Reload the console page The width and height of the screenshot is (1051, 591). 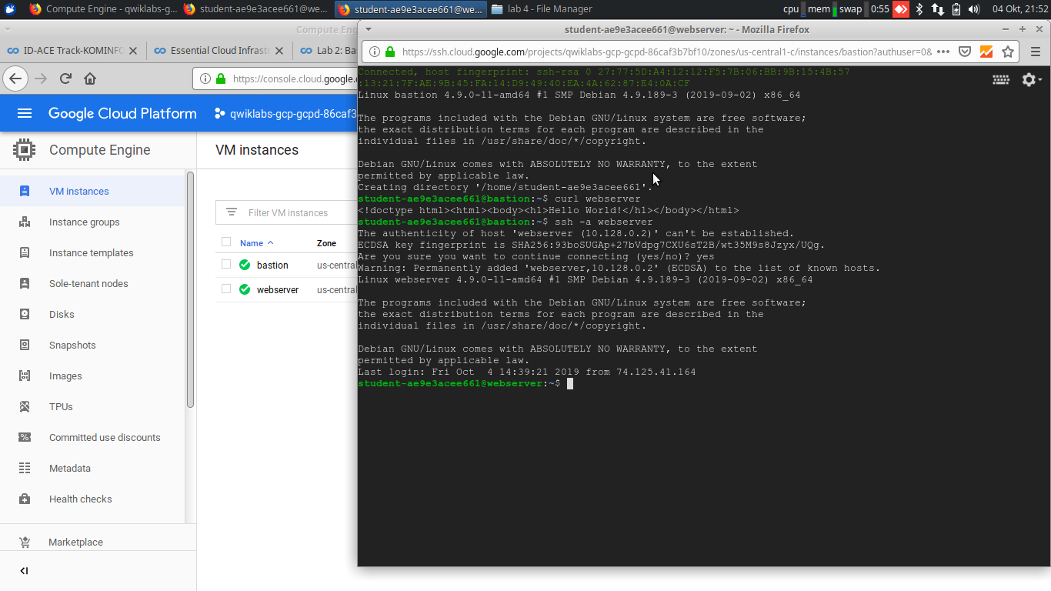(66, 78)
